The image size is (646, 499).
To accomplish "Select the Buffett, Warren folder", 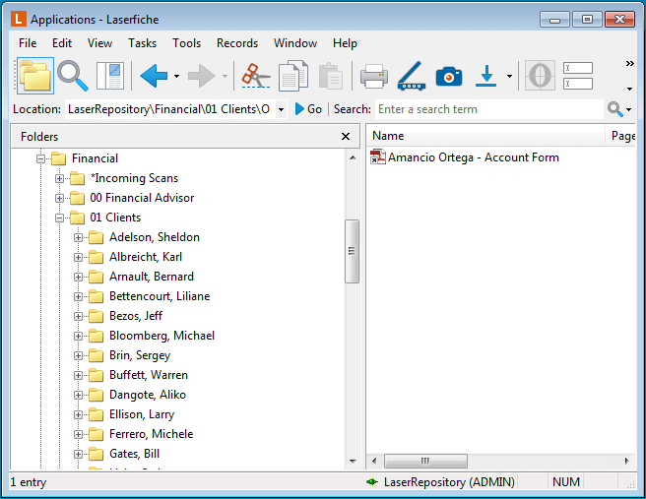I will (x=149, y=375).
